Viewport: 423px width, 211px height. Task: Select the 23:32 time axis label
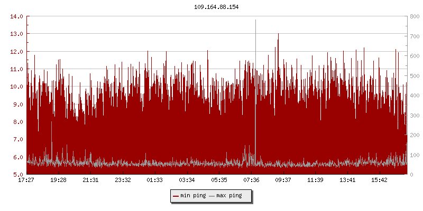click(x=123, y=180)
